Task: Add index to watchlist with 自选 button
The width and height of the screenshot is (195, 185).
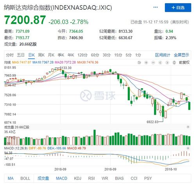Action: [x=178, y=8]
